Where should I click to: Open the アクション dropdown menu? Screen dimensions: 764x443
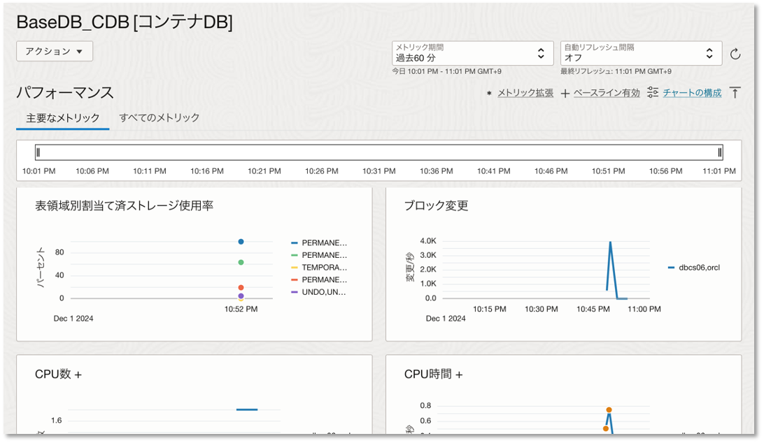[x=55, y=51]
